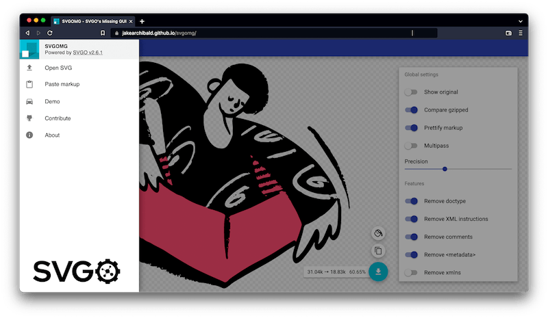Toggle Show original switch

click(x=411, y=92)
